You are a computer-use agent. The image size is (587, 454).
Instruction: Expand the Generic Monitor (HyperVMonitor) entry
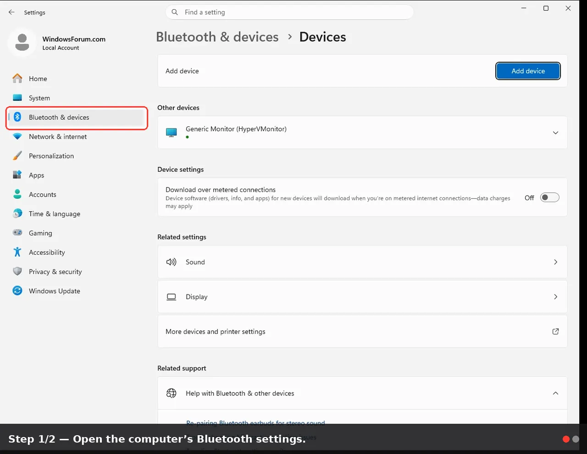tap(555, 133)
